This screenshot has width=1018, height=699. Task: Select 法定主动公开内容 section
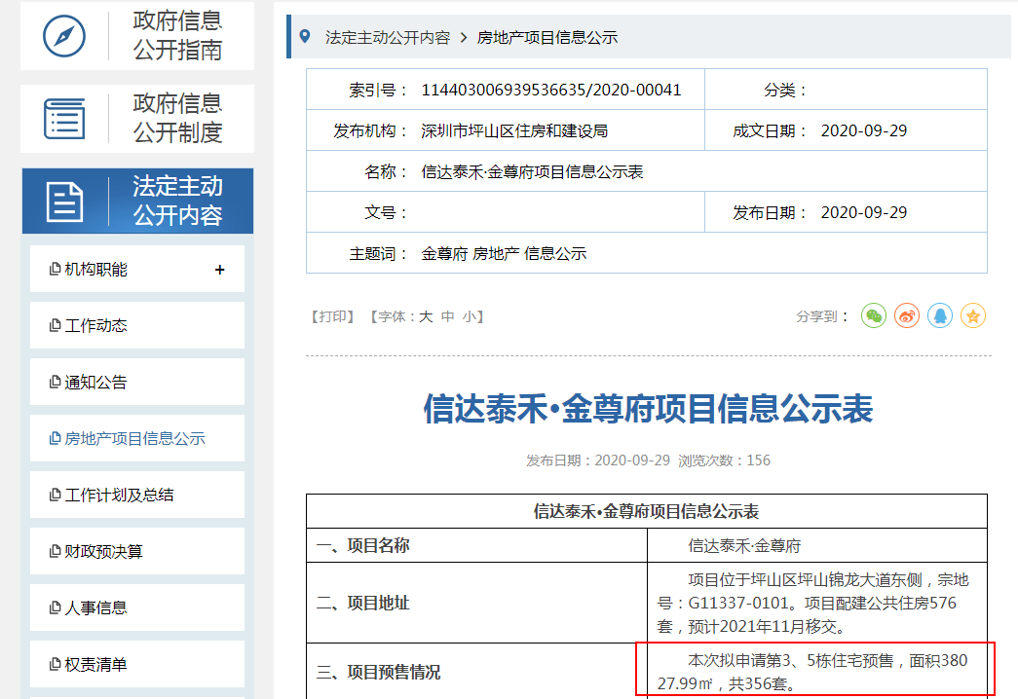pos(137,201)
